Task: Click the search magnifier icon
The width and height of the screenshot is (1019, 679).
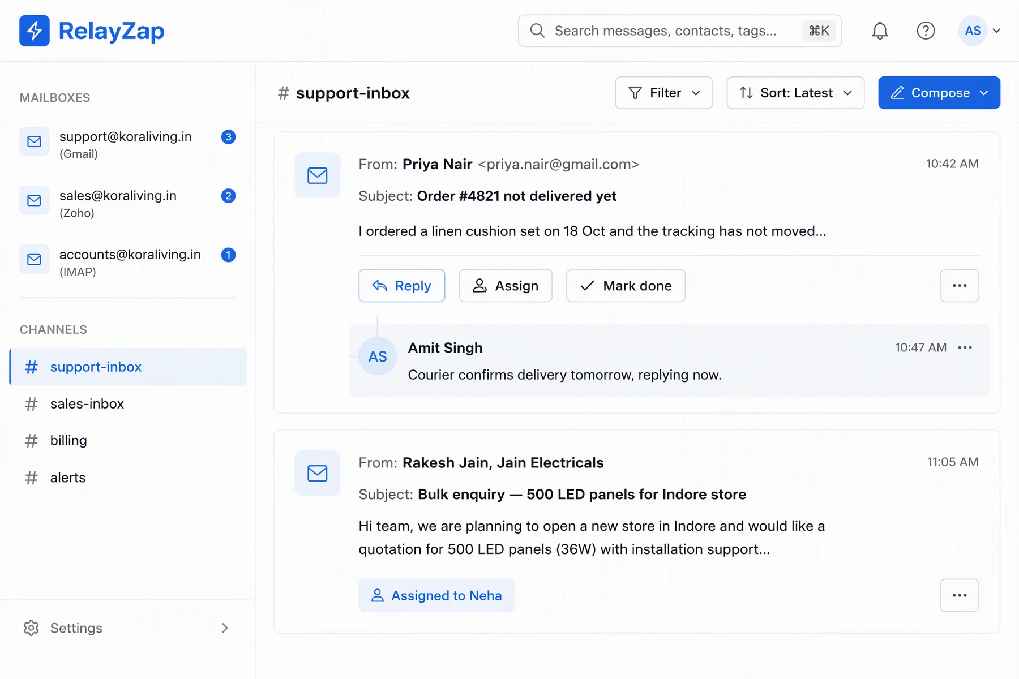Action: (x=537, y=31)
